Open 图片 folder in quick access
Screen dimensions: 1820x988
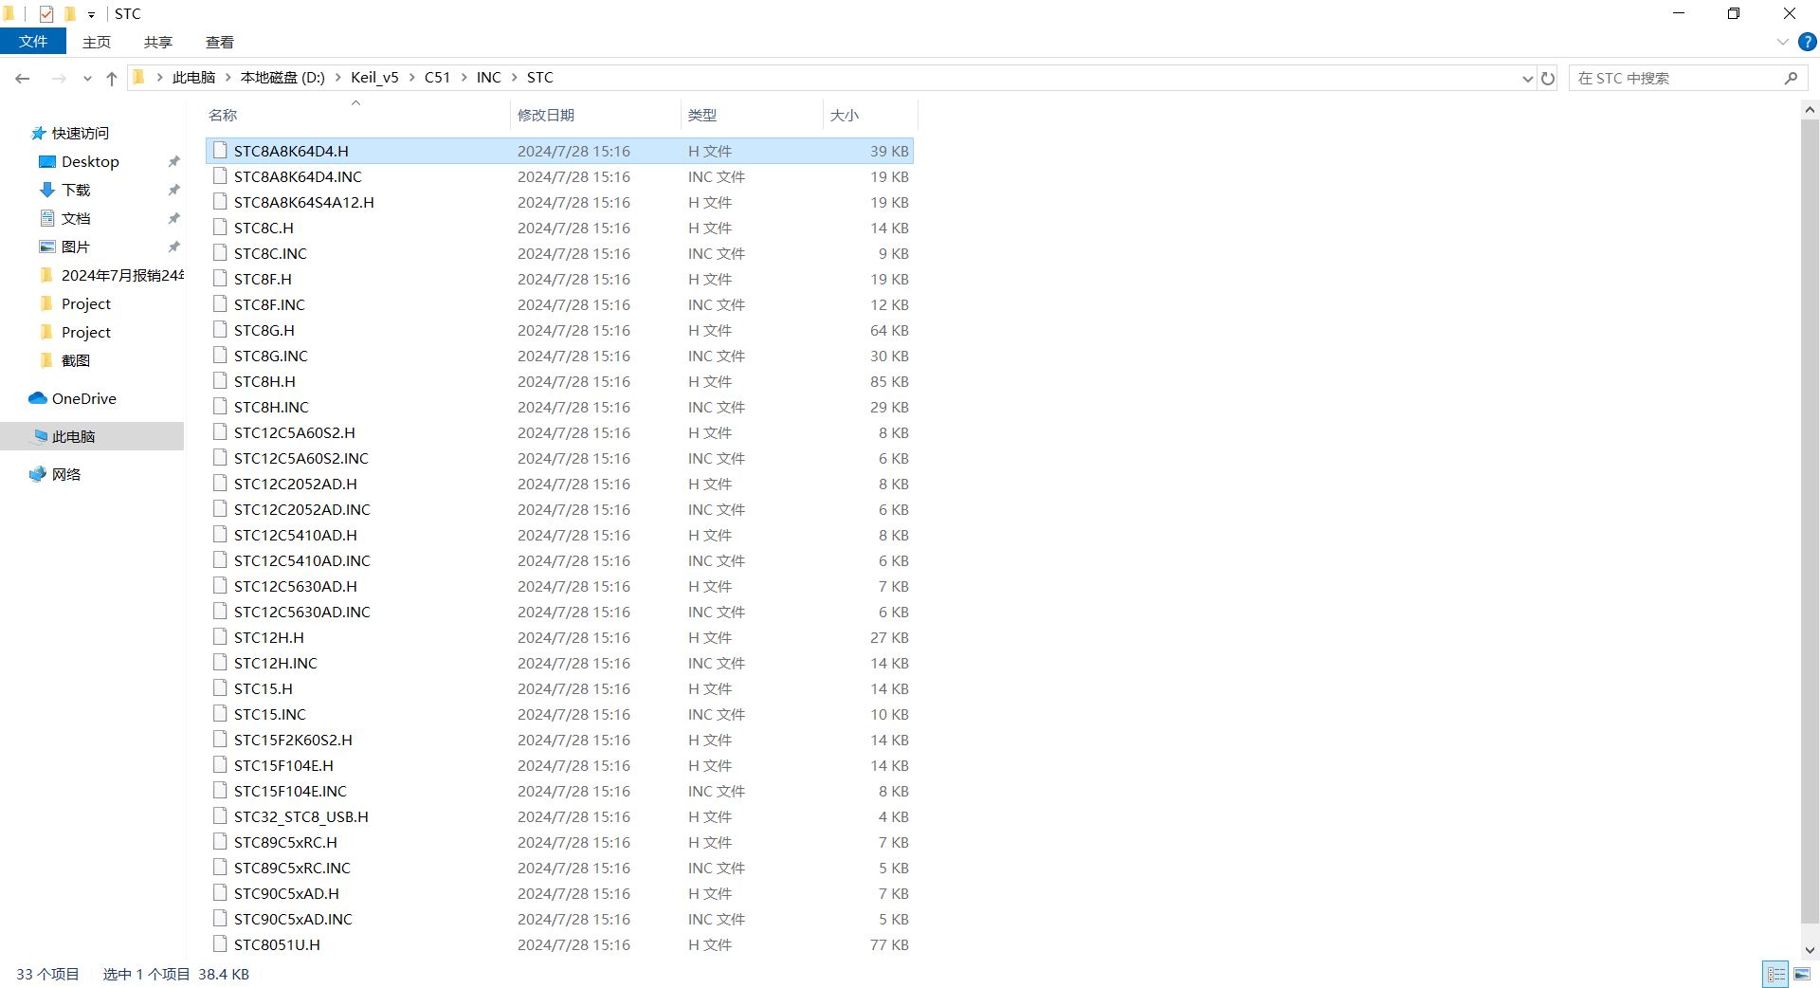coord(76,247)
